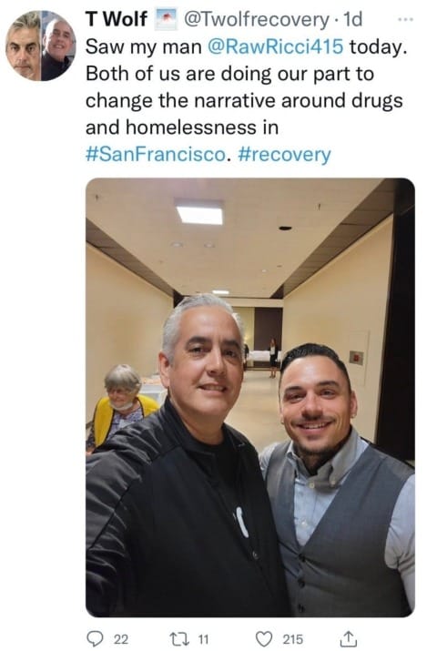437x651 pixels.
Task: Open the share upload icon
Action: tap(348, 638)
